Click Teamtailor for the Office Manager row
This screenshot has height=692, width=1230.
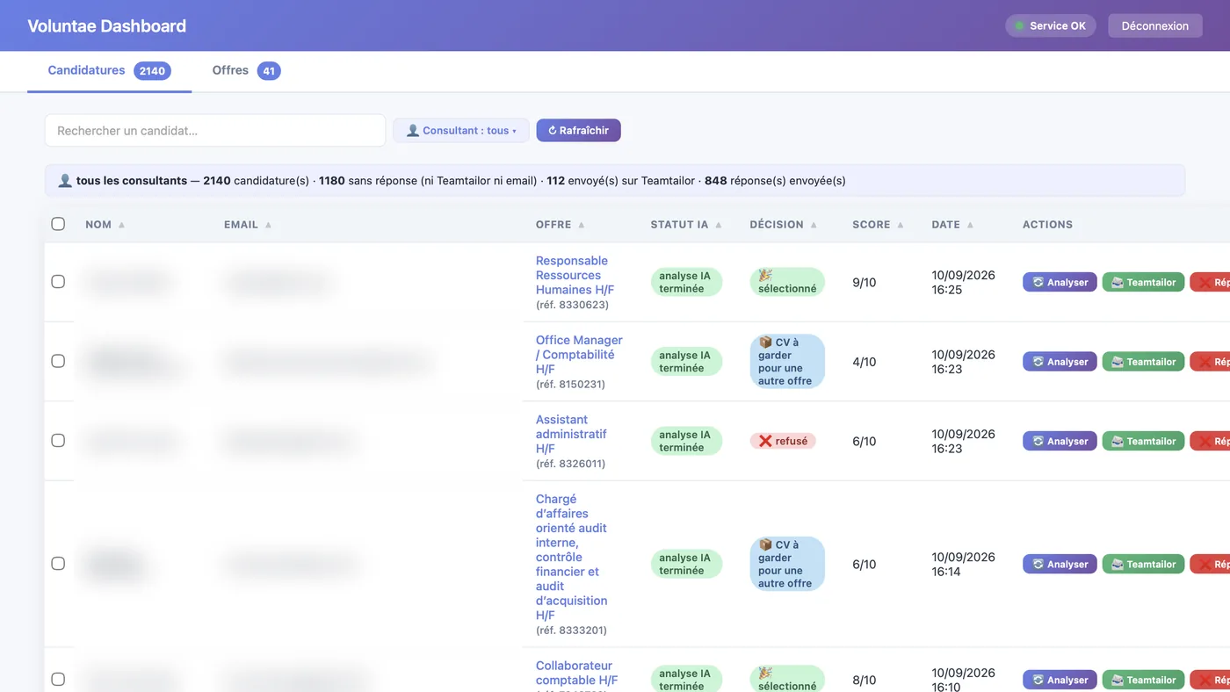point(1143,362)
